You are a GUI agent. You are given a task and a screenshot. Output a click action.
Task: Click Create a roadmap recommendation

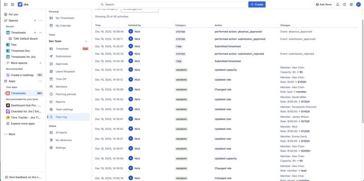pos(23,75)
